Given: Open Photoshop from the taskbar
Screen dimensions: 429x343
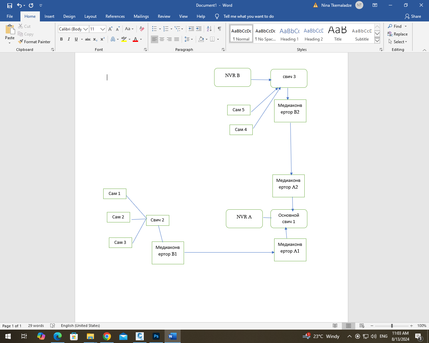Looking at the screenshot, I should coord(156,336).
